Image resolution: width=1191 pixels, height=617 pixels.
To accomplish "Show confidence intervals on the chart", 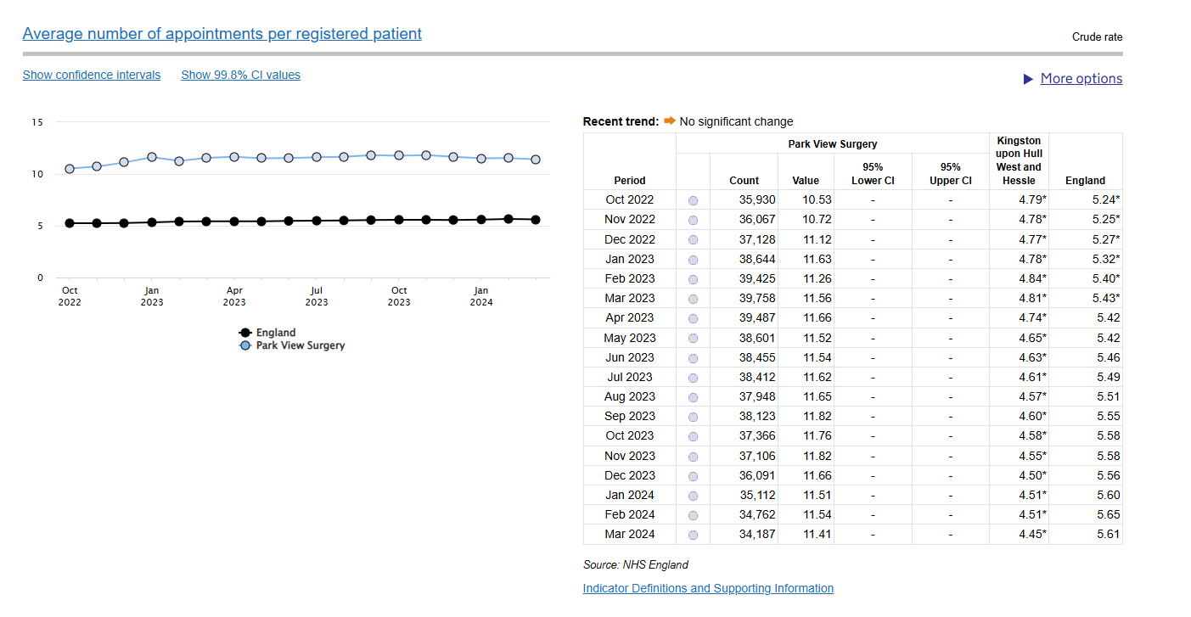I will [x=92, y=75].
